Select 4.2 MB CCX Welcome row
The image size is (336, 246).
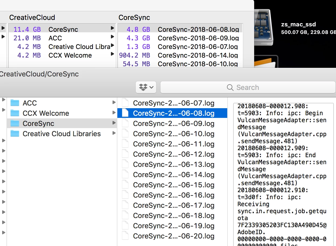point(62,55)
